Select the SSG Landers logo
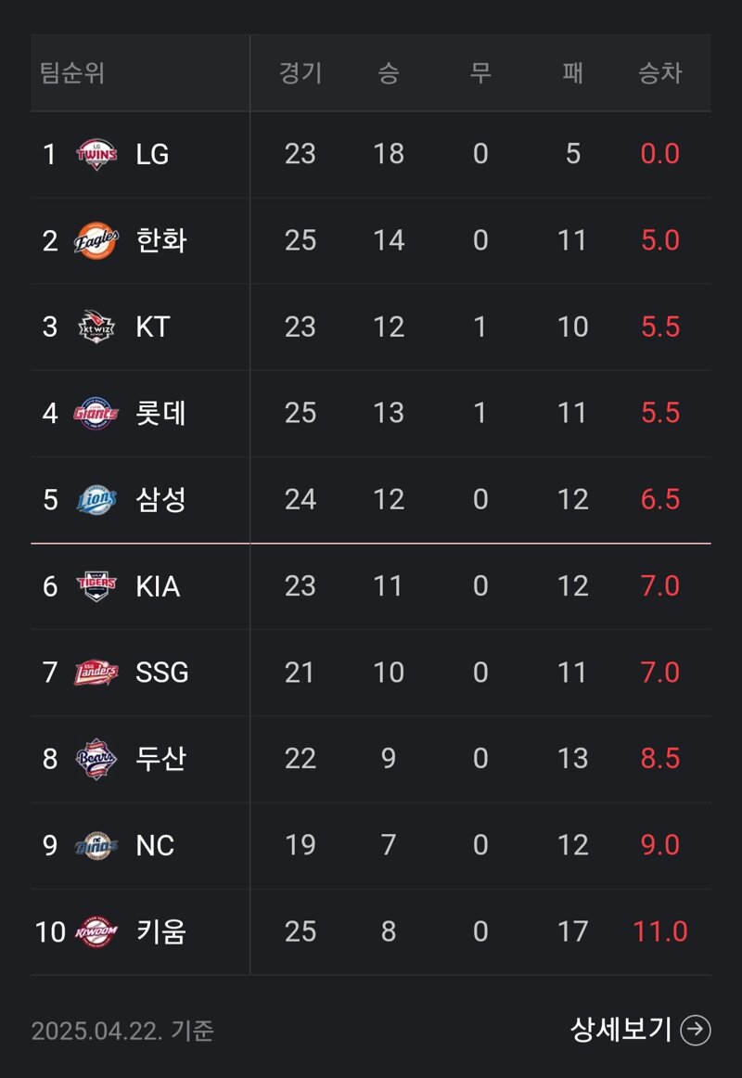Screen dimensions: 742x1078 pyautogui.click(x=96, y=673)
